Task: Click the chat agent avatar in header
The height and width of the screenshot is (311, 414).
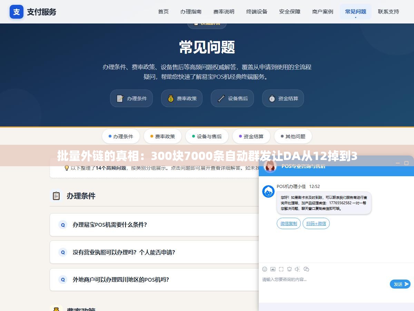Action: tap(270, 166)
